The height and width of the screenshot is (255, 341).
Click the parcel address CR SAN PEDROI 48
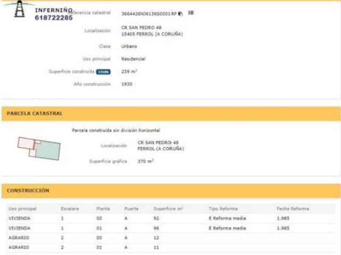click(158, 143)
